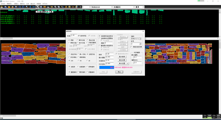Select the 90 degree rotation option
This screenshot has width=221, height=120.
tap(80, 61)
